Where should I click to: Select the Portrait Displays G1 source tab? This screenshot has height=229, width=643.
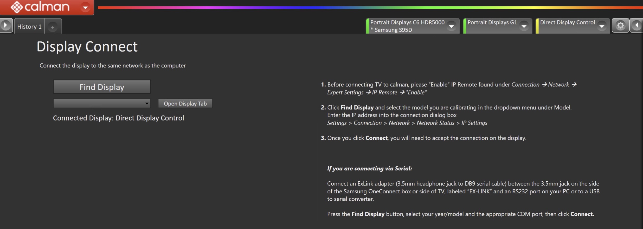coord(492,23)
